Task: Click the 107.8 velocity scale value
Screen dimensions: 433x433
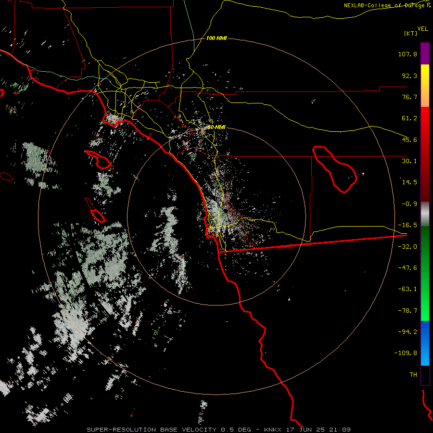Action: [x=408, y=54]
